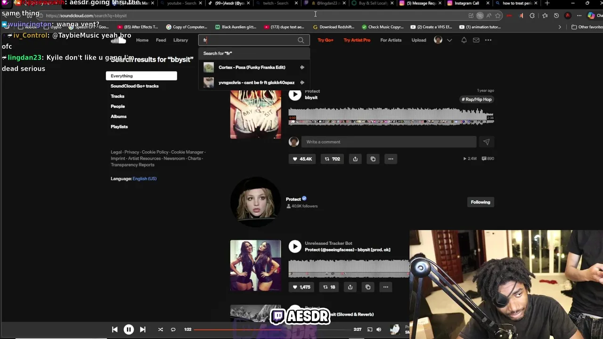
Task: Share the Unreleased Tracker Bot track
Action: pyautogui.click(x=350, y=287)
